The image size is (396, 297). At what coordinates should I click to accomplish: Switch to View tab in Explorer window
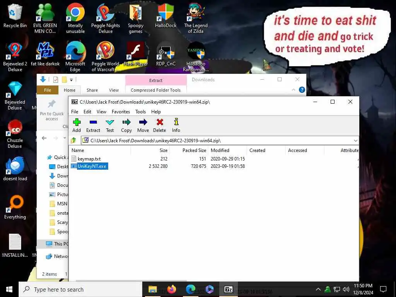114,90
